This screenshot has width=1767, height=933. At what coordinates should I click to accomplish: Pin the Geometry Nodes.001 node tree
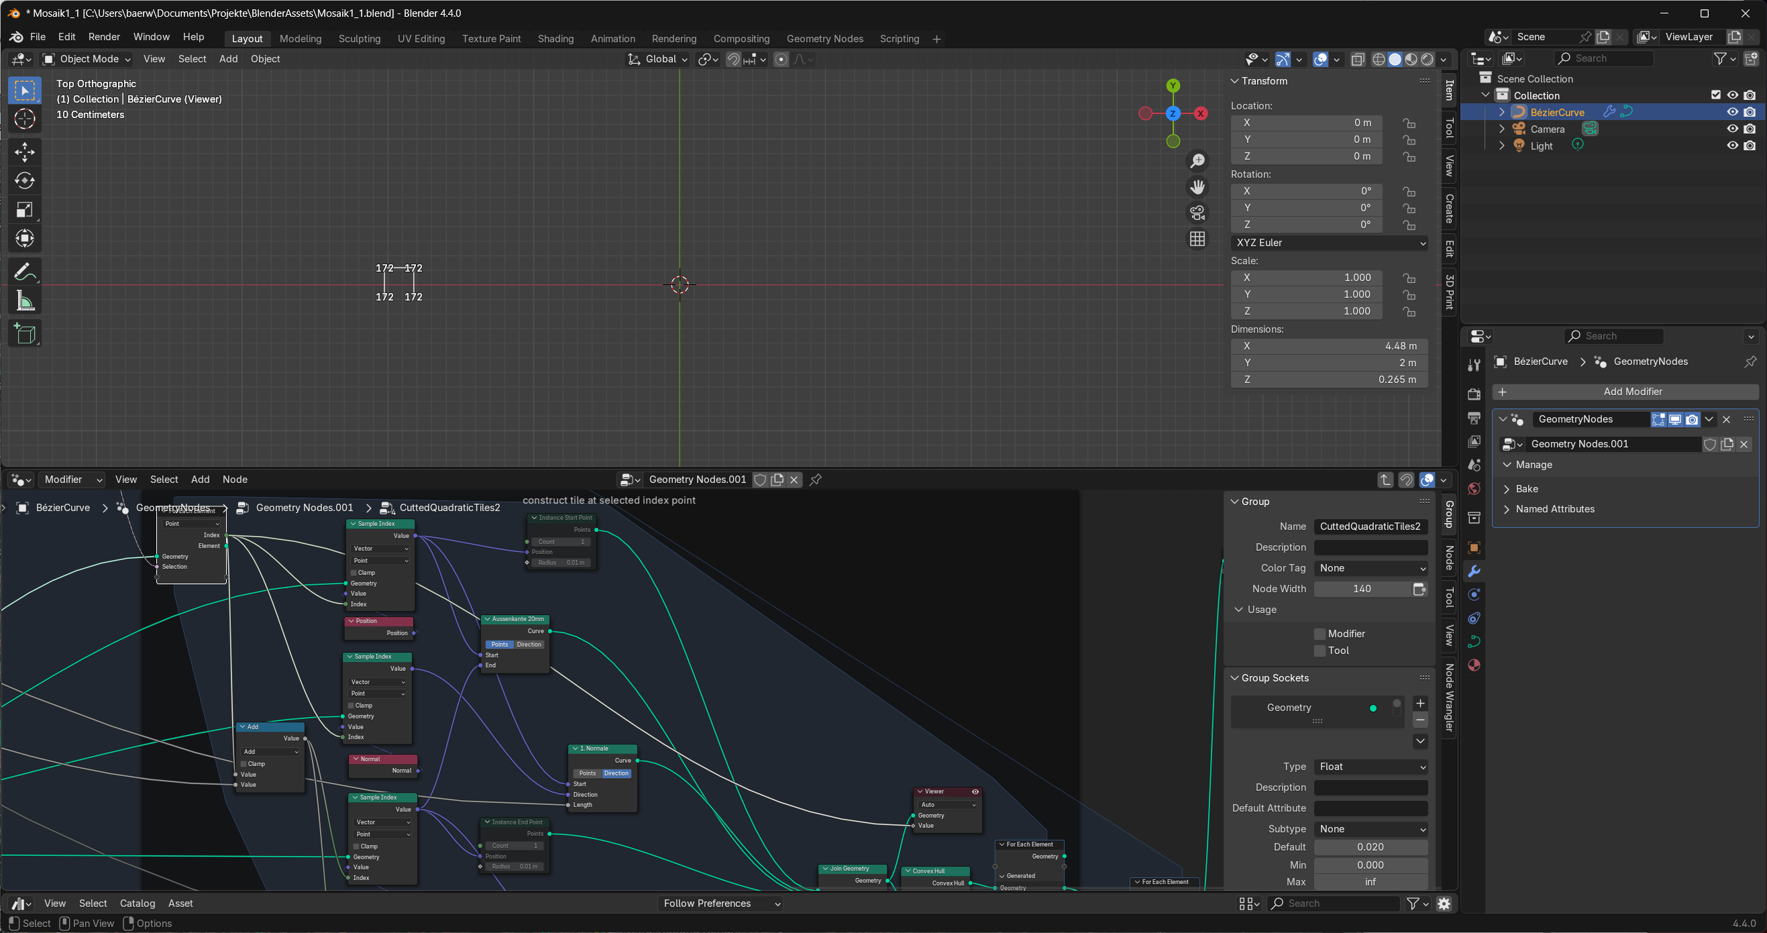coord(816,480)
